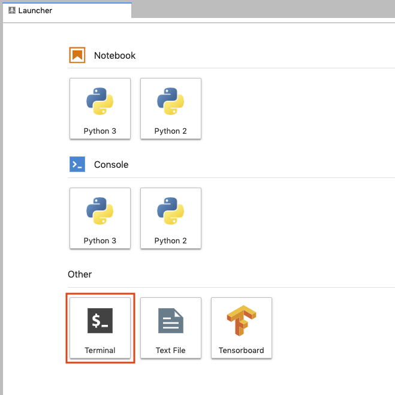Open a Python 3 console
Screen dimensions: 395x395
[100, 218]
